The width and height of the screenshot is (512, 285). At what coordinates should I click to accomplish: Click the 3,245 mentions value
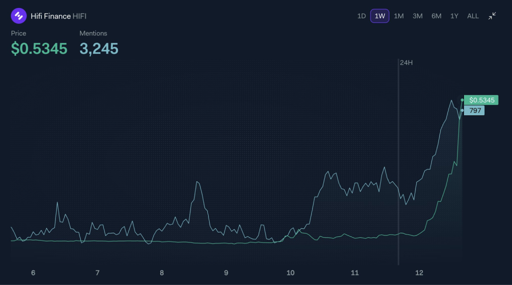[99, 48]
